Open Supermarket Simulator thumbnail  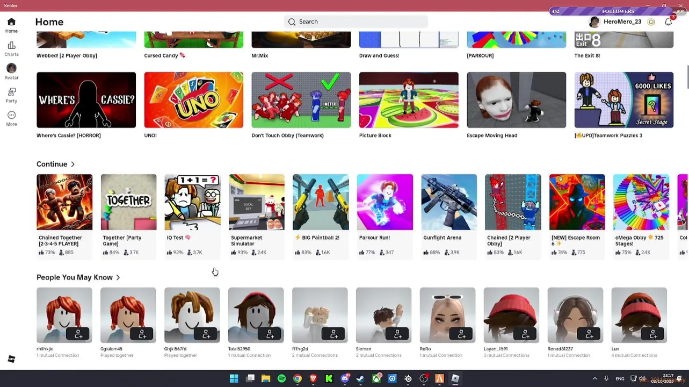257,202
